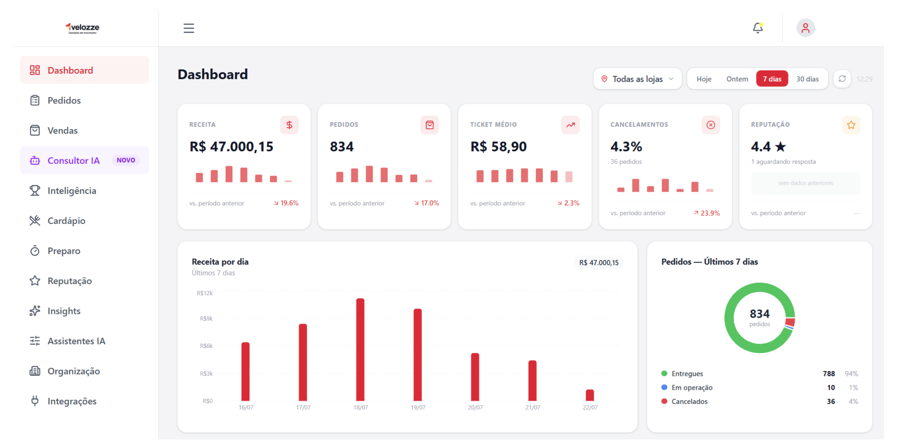This screenshot has width=897, height=448.
Task: Click the Velozze logo
Action: (x=83, y=28)
